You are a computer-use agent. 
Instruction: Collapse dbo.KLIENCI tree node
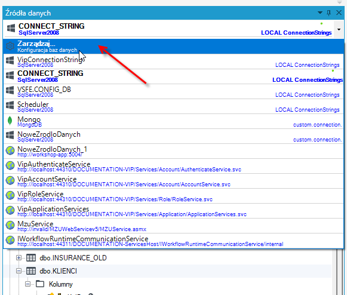(19, 271)
